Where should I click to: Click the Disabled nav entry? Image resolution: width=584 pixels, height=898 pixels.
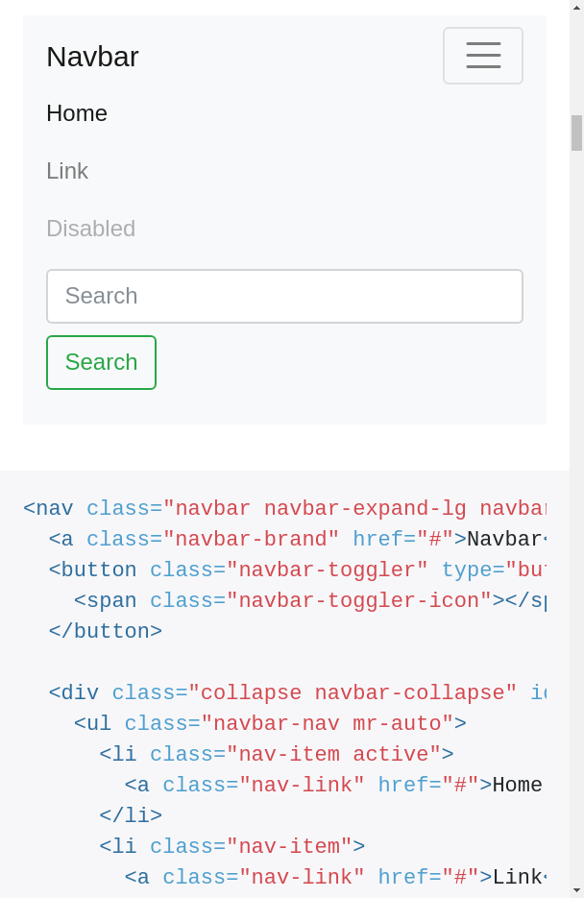click(x=90, y=229)
